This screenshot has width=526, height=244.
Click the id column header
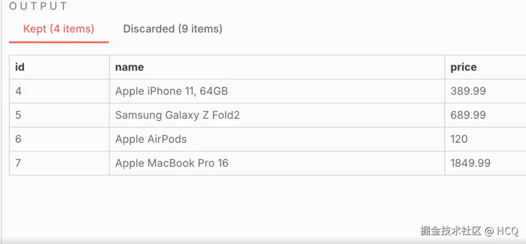coord(59,67)
